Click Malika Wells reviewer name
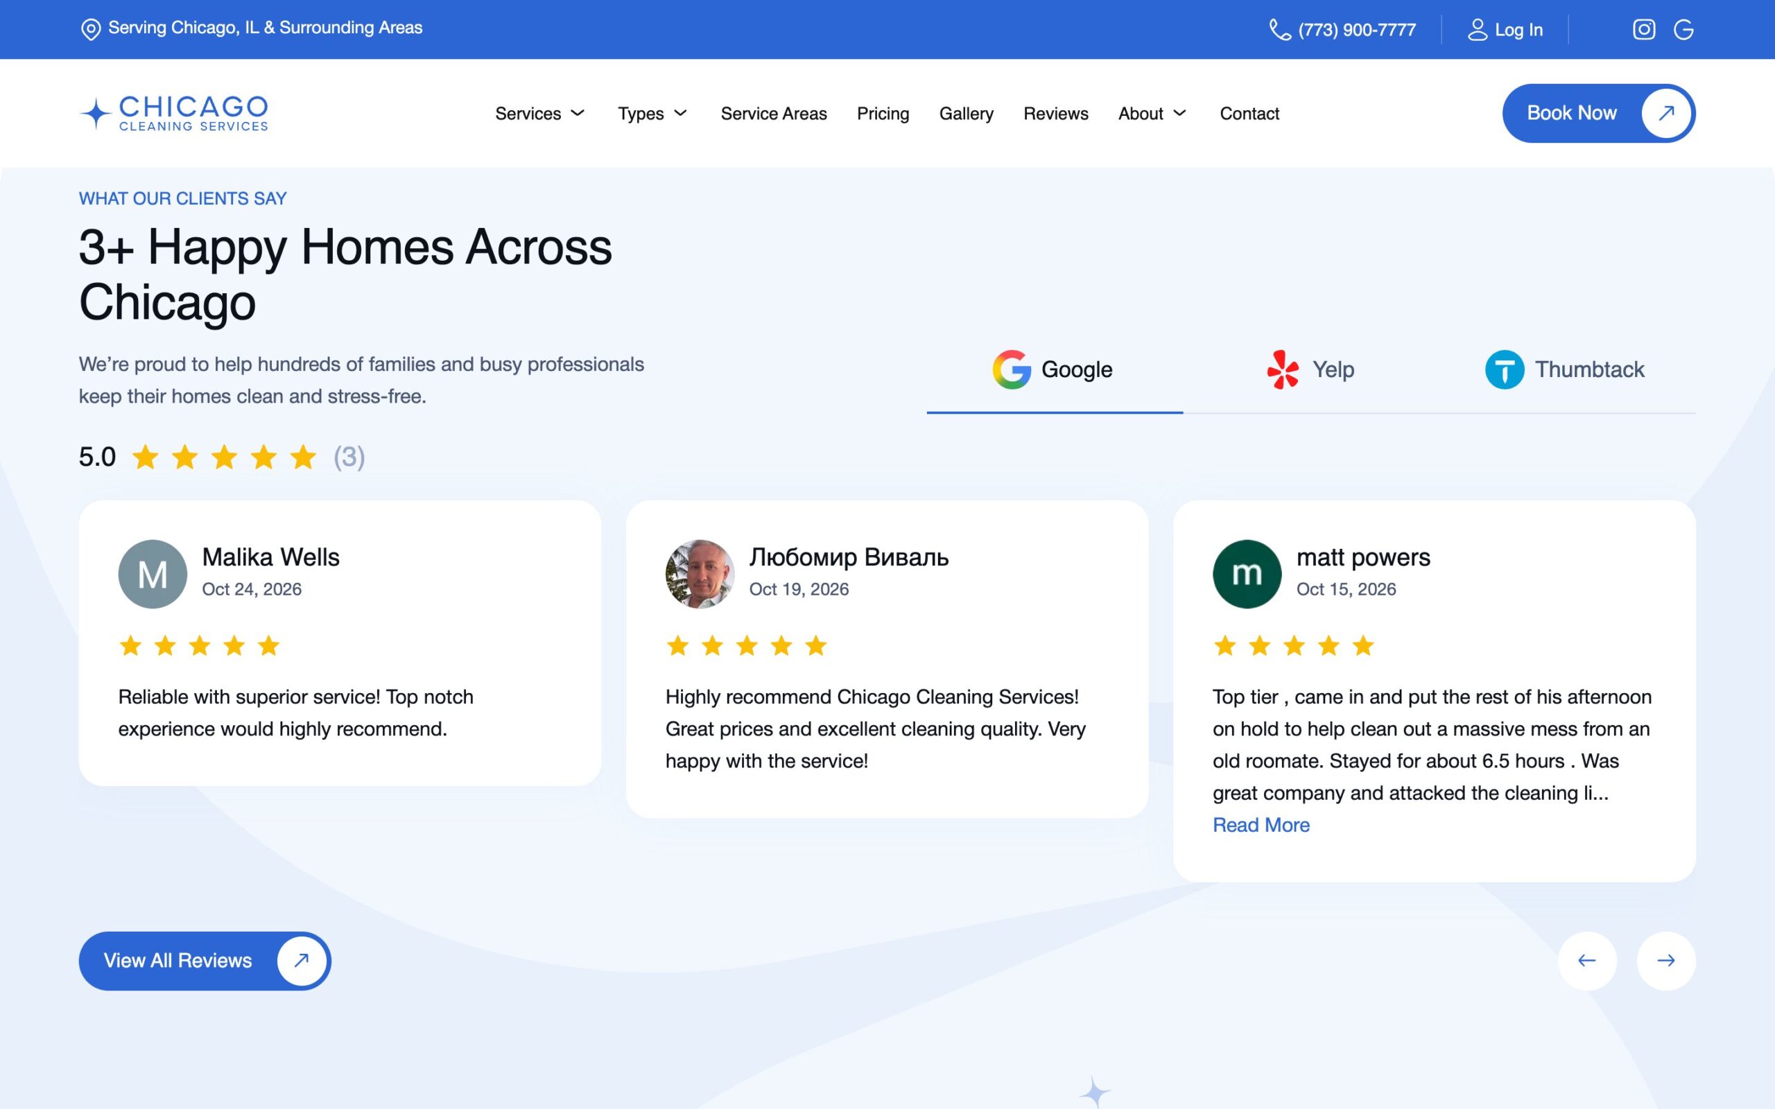The height and width of the screenshot is (1109, 1775). 270,557
